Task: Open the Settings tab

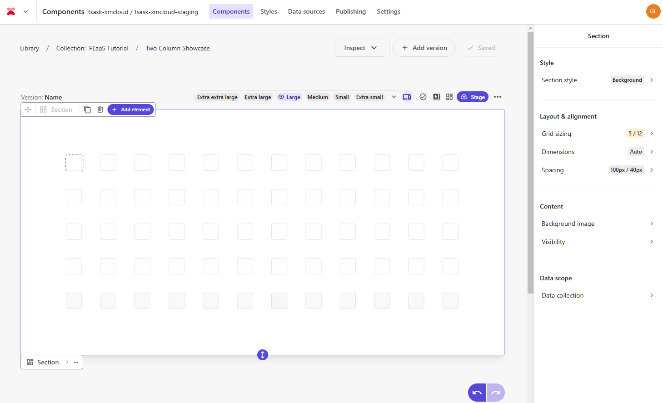Action: tap(388, 11)
